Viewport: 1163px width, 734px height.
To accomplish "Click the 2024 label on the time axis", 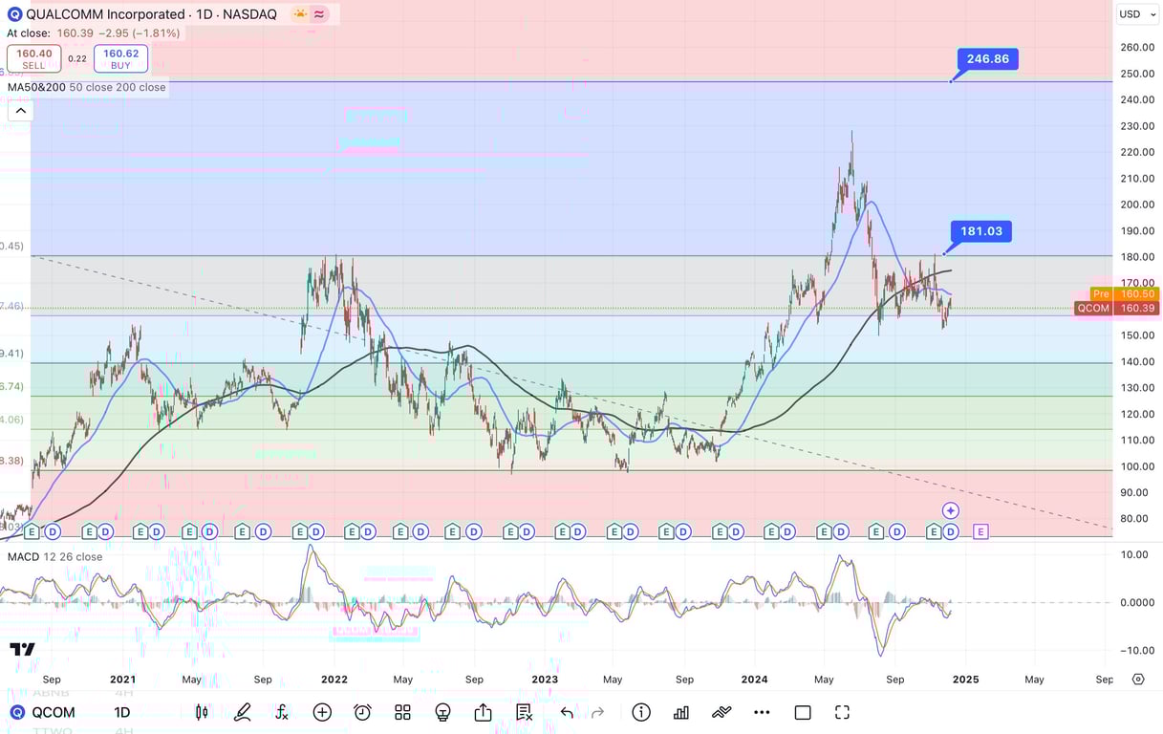I will [x=755, y=680].
